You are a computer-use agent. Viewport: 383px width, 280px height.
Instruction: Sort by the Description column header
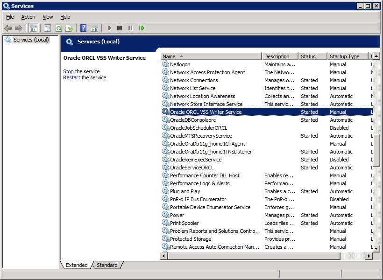[280, 56]
